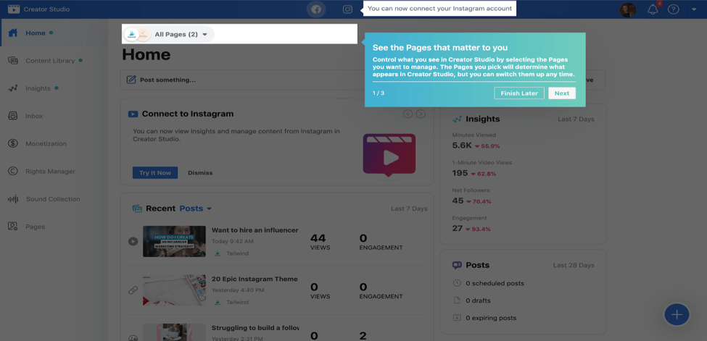The height and width of the screenshot is (341, 707).
Task: Click Next in the tour popup
Action: [x=562, y=93]
